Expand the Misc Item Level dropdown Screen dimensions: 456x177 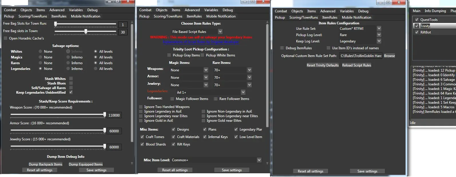(x=259, y=160)
